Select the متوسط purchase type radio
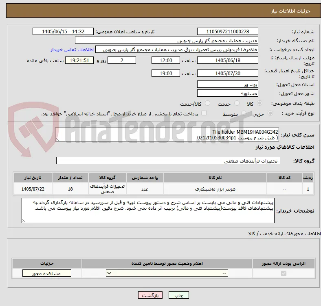 click(244, 113)
